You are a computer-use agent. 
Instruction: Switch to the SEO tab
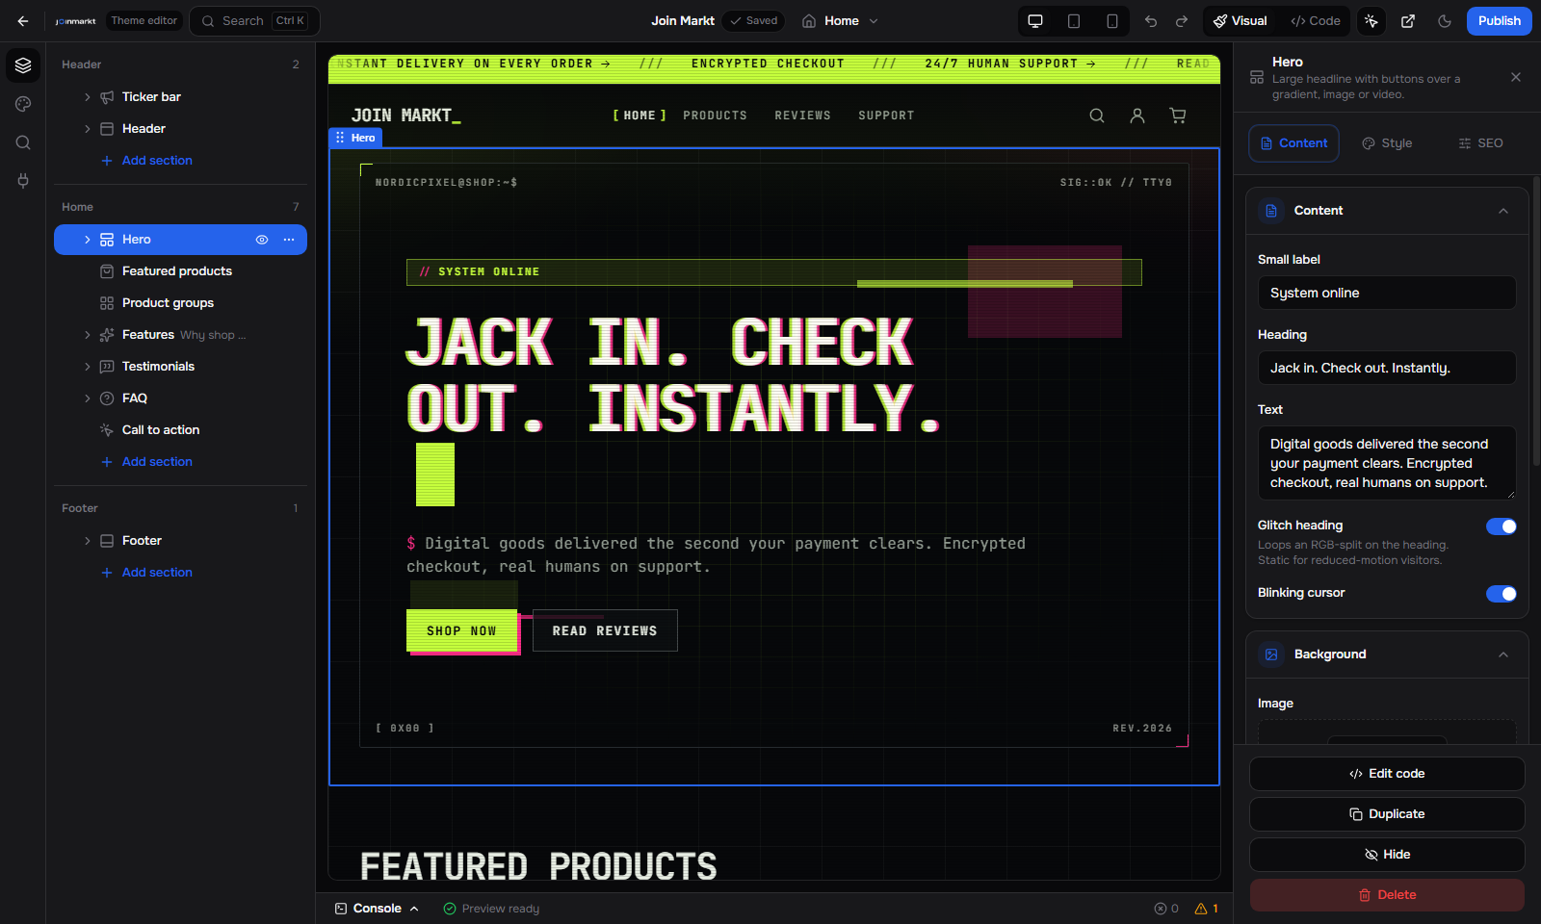click(1480, 143)
